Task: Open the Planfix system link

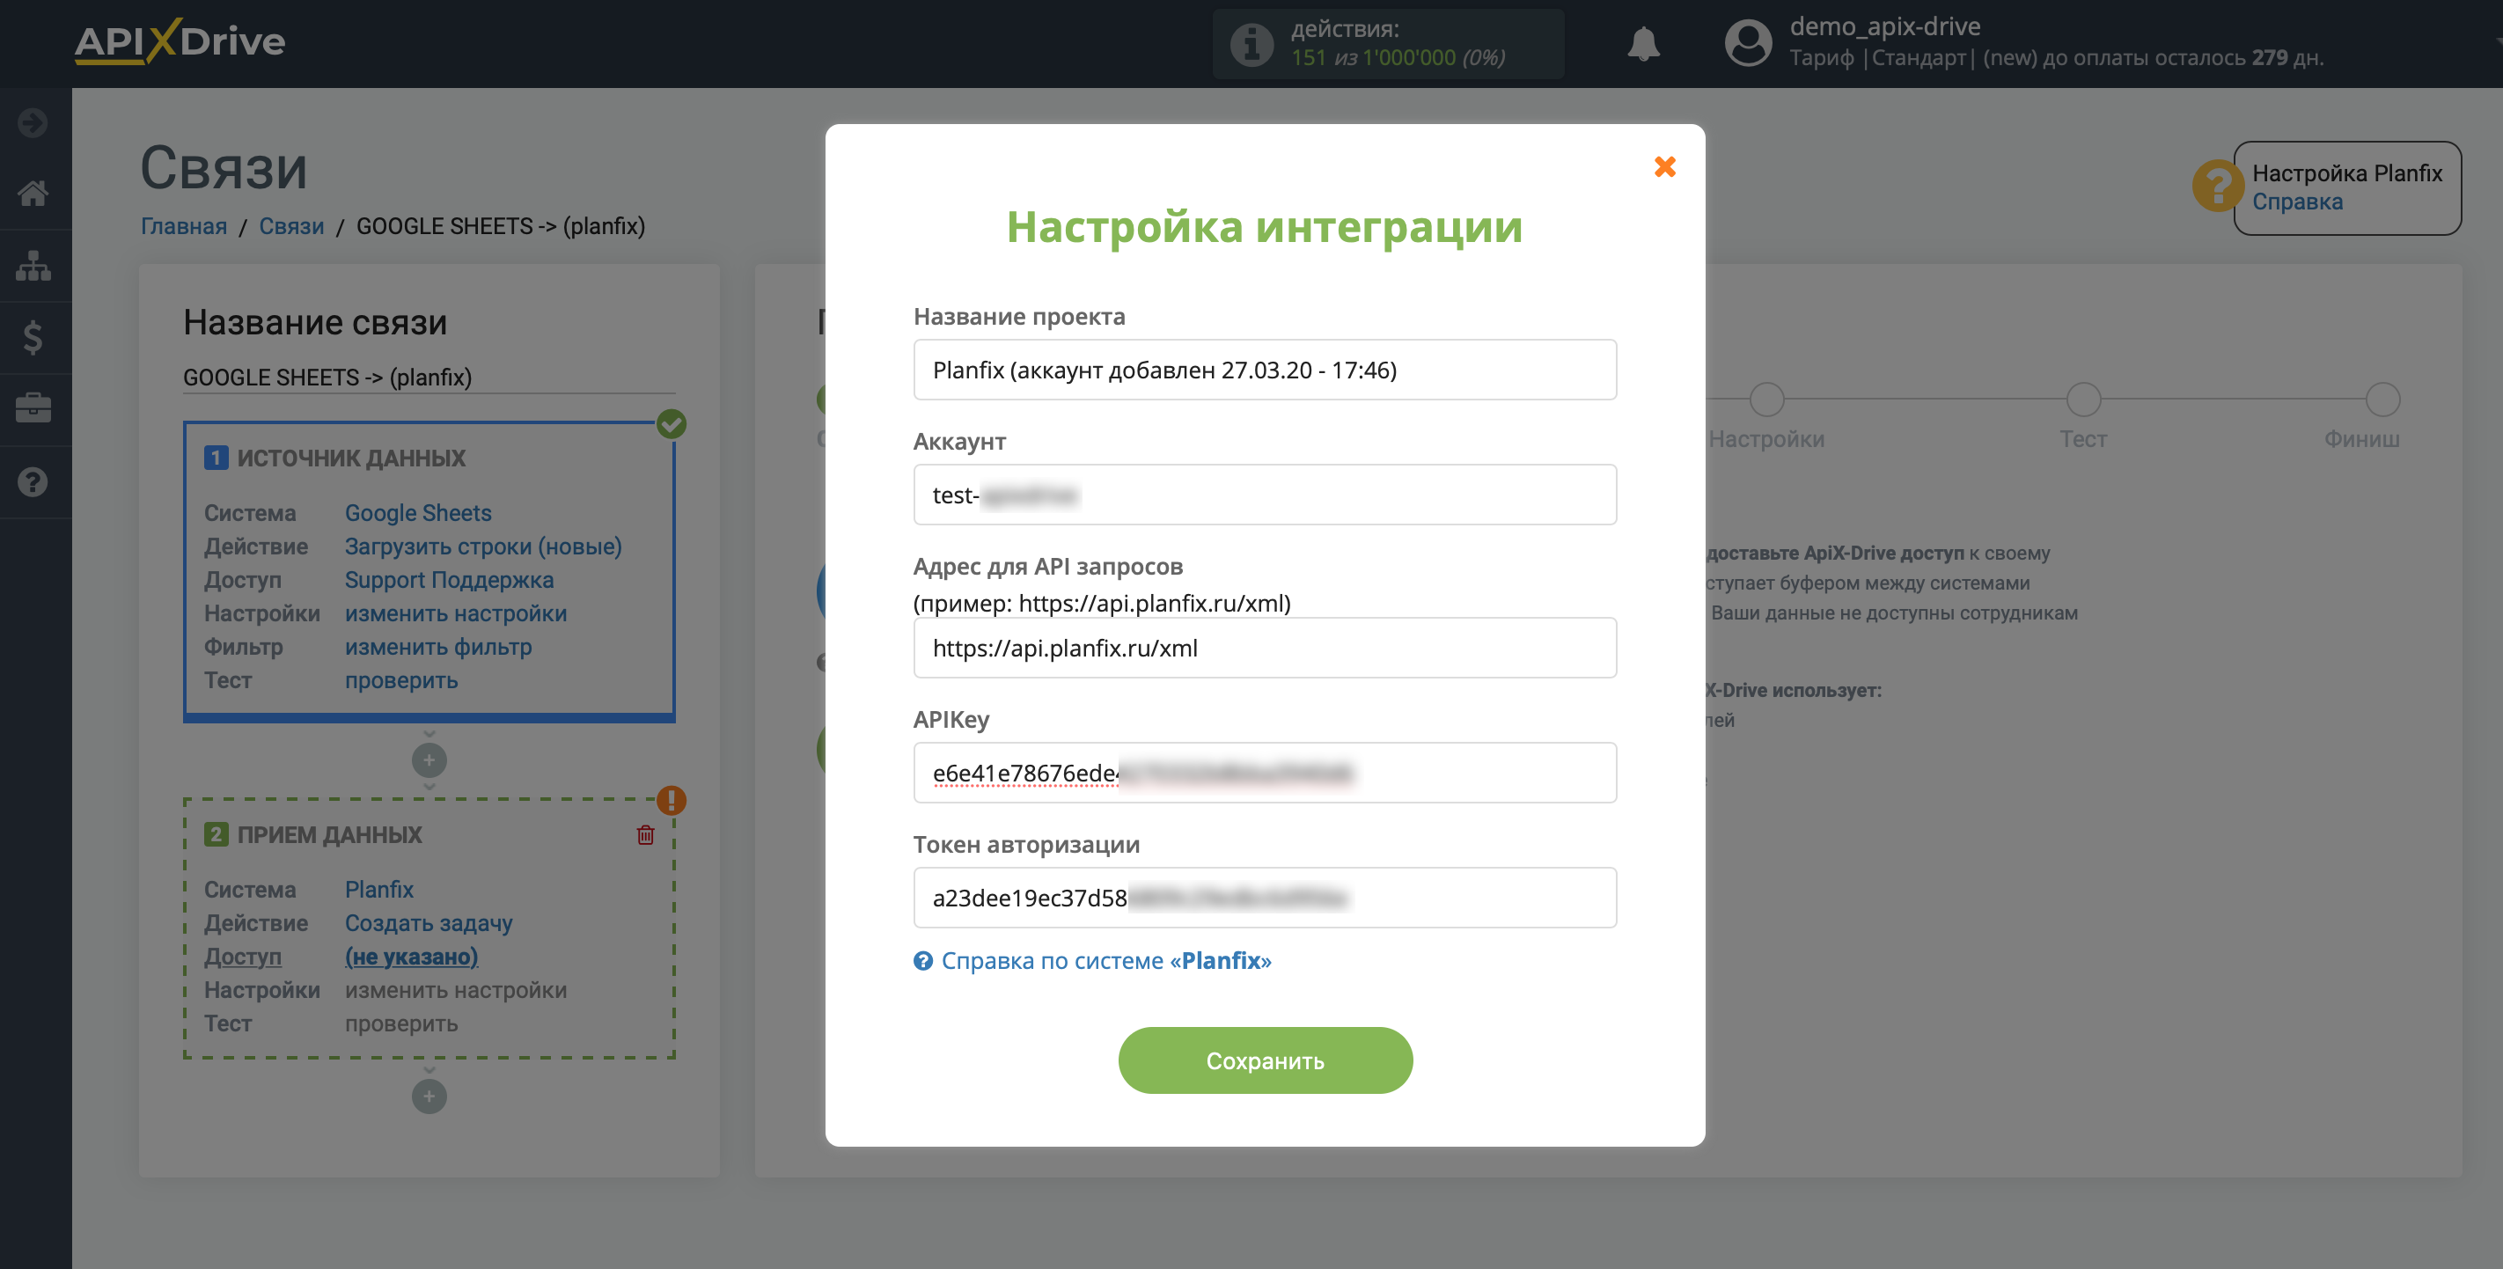Action: (379, 889)
